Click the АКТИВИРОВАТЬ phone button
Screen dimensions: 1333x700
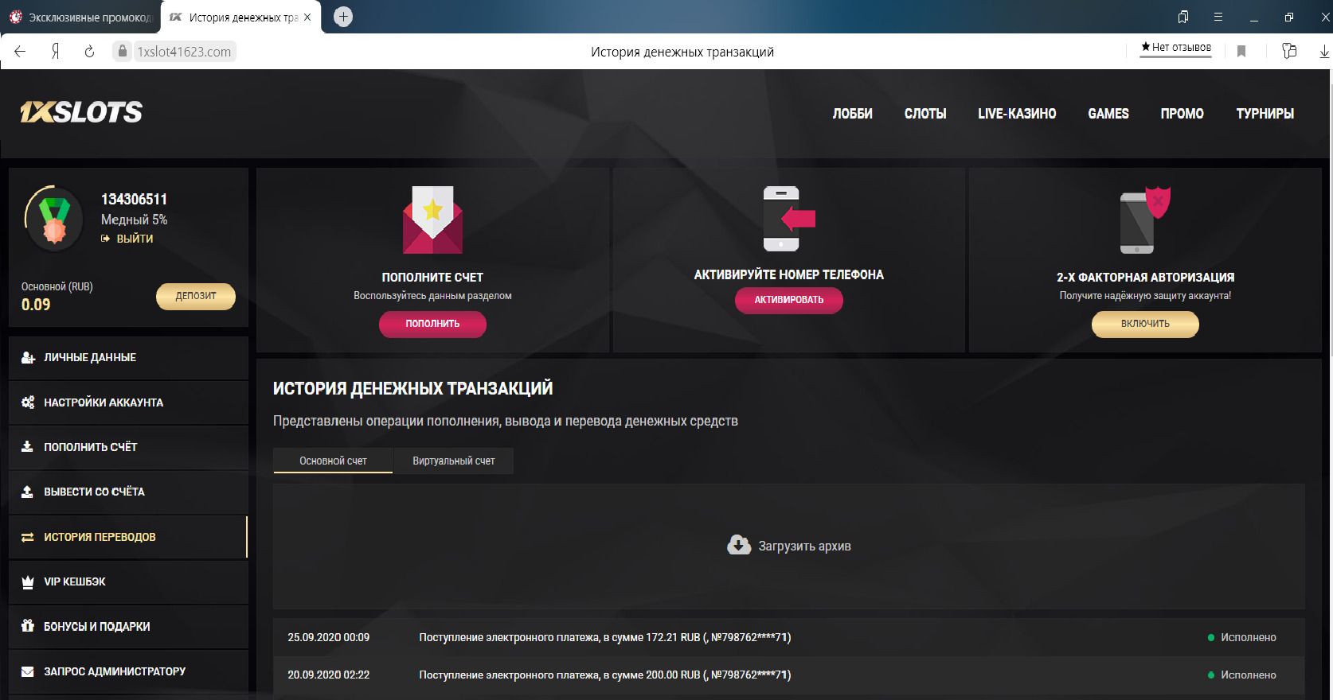788,300
